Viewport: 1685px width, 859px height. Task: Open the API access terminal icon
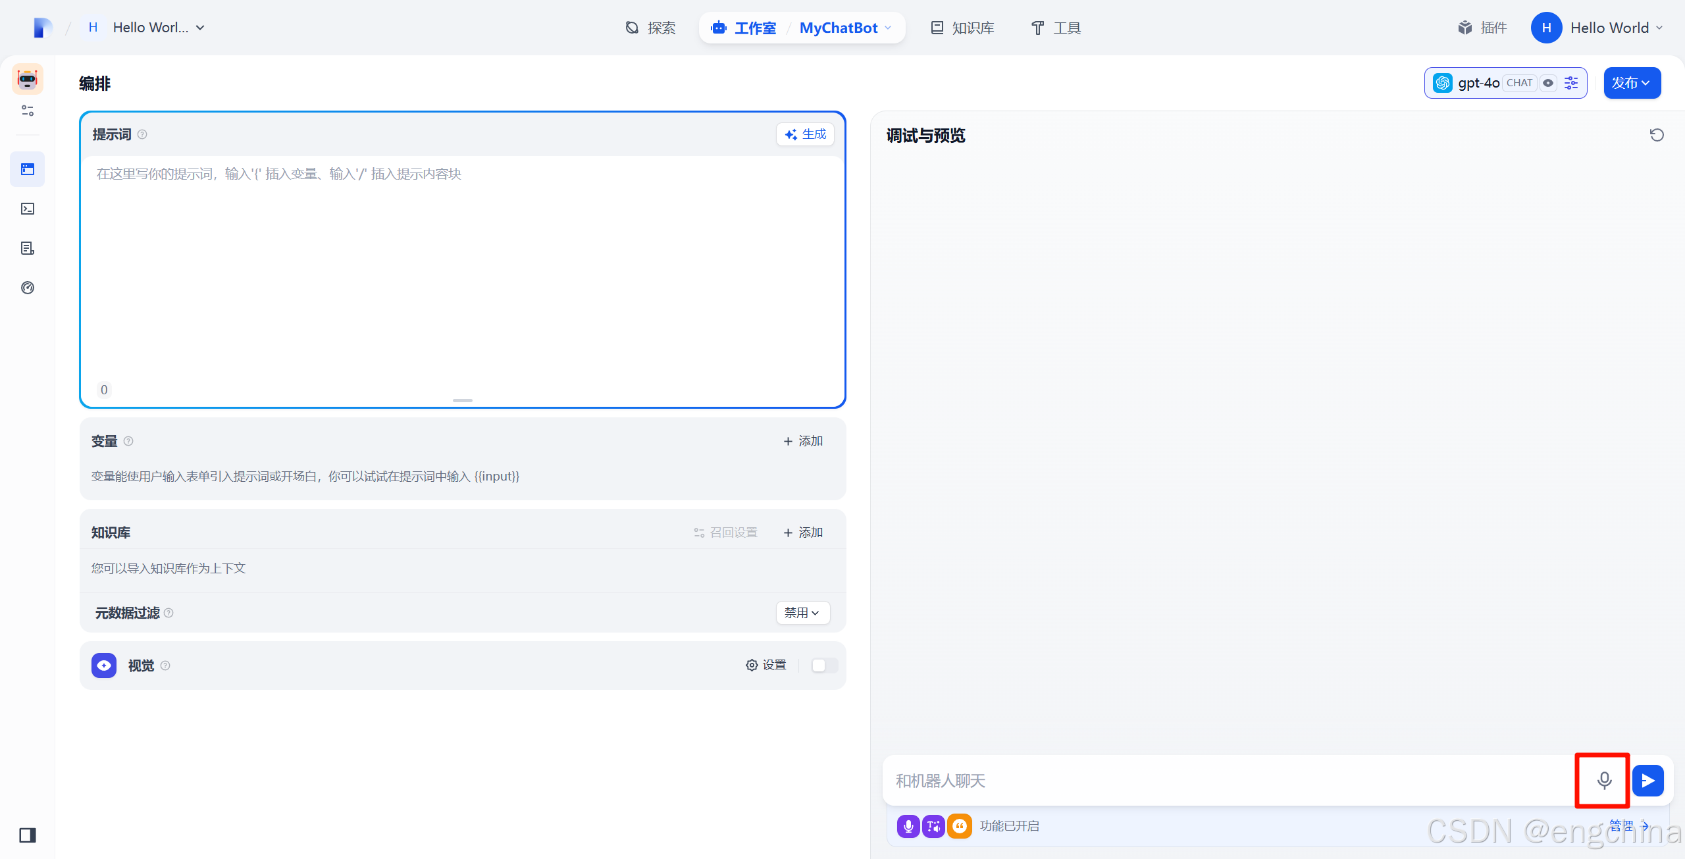pos(28,209)
